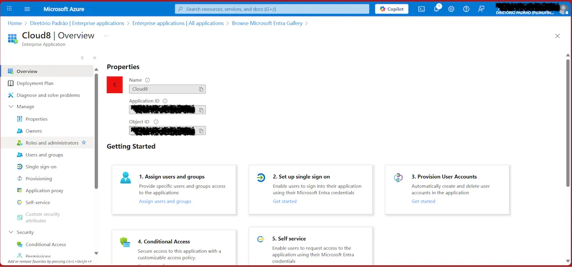Screen dimensions: 572x267
Task: Collapse the sidebar with double chevron
Action: (x=94, y=58)
